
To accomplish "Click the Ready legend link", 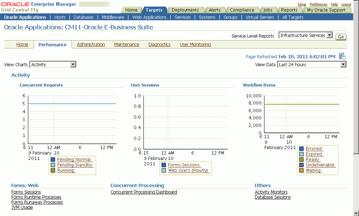I will click(x=312, y=160).
